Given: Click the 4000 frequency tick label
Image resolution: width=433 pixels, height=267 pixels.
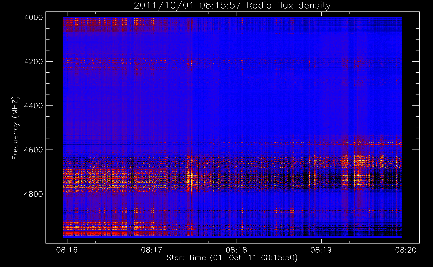Looking at the screenshot, I should 33,17.
